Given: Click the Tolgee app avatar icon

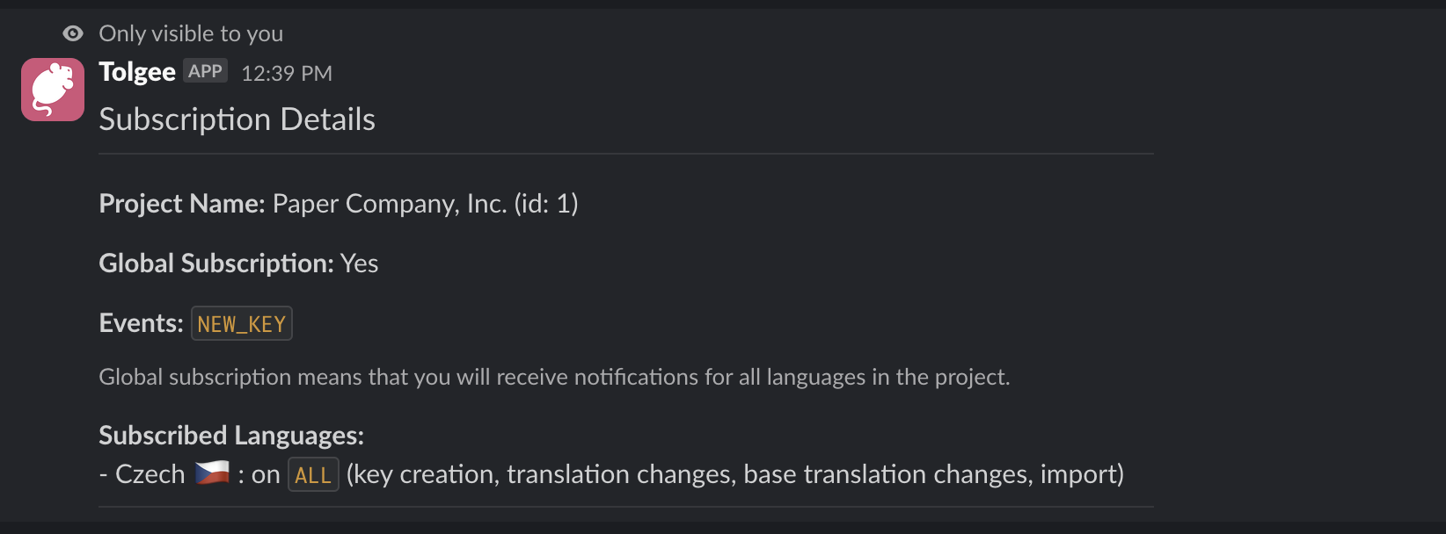Looking at the screenshot, I should click(x=53, y=90).
